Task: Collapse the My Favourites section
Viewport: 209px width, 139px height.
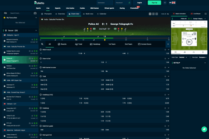Action: [x=36, y=18]
